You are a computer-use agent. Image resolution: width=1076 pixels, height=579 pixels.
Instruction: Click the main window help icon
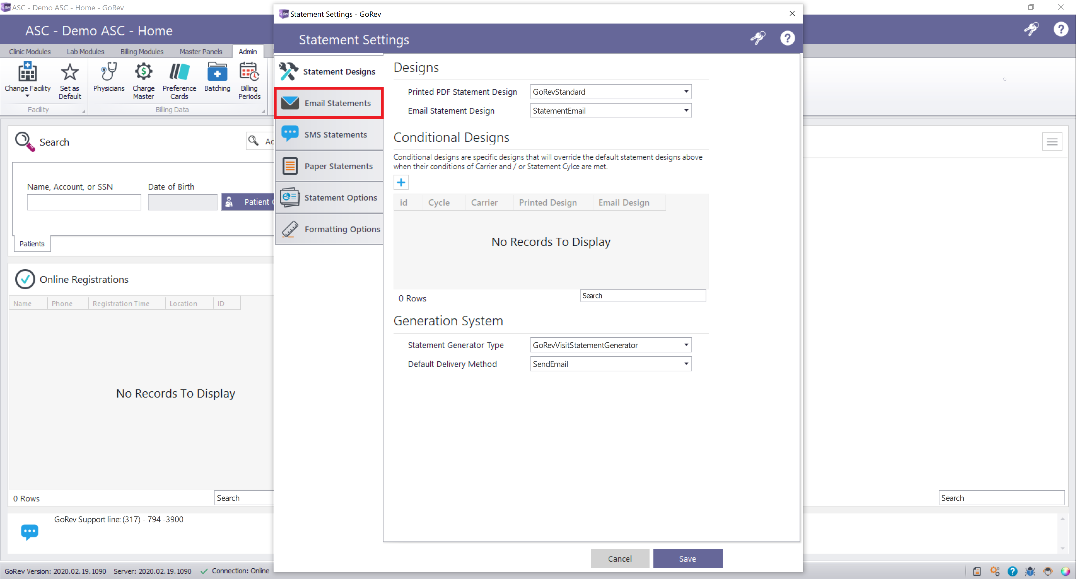point(1061,29)
